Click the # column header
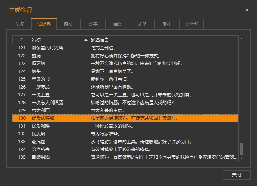257x186 pixels. coord(22,40)
